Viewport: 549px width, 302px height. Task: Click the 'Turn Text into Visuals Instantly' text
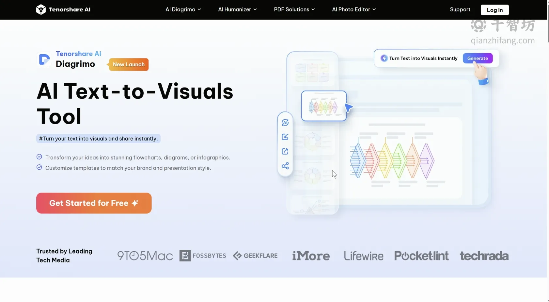pos(423,58)
